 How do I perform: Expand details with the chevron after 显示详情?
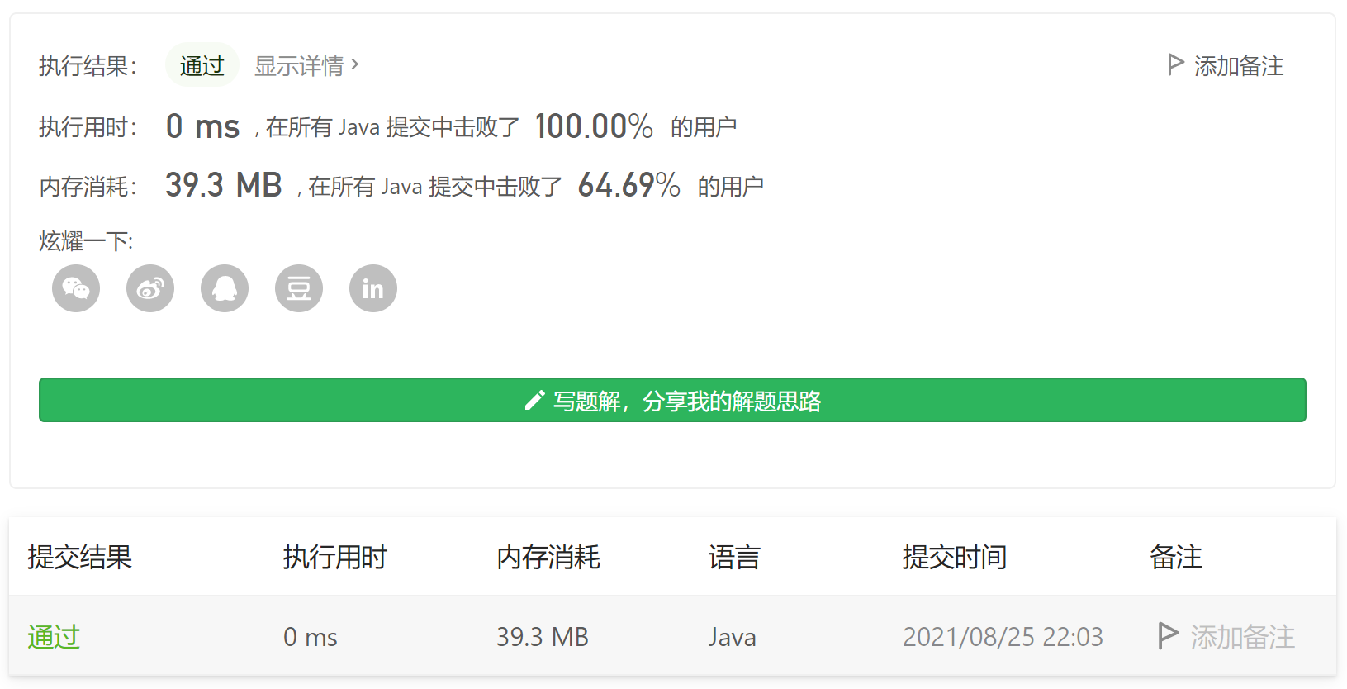(355, 64)
